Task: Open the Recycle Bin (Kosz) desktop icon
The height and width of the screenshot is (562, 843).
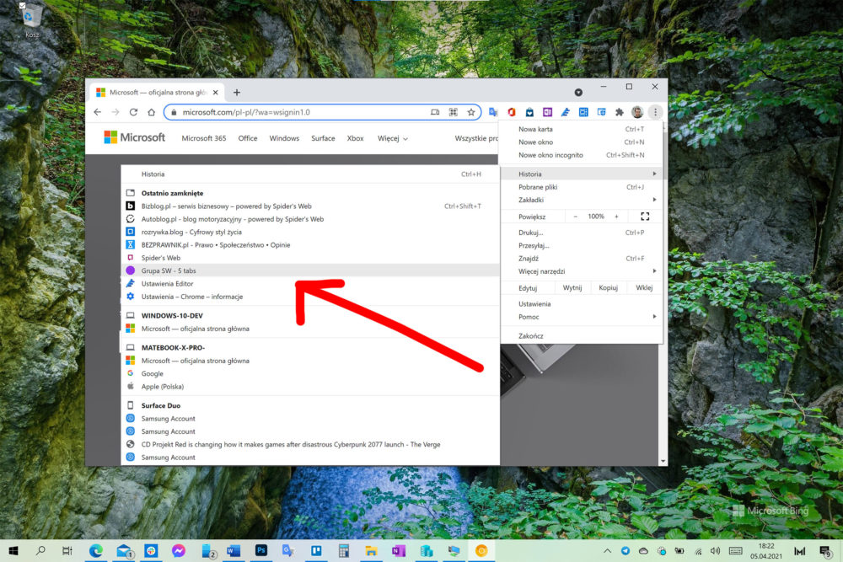Action: [30, 20]
